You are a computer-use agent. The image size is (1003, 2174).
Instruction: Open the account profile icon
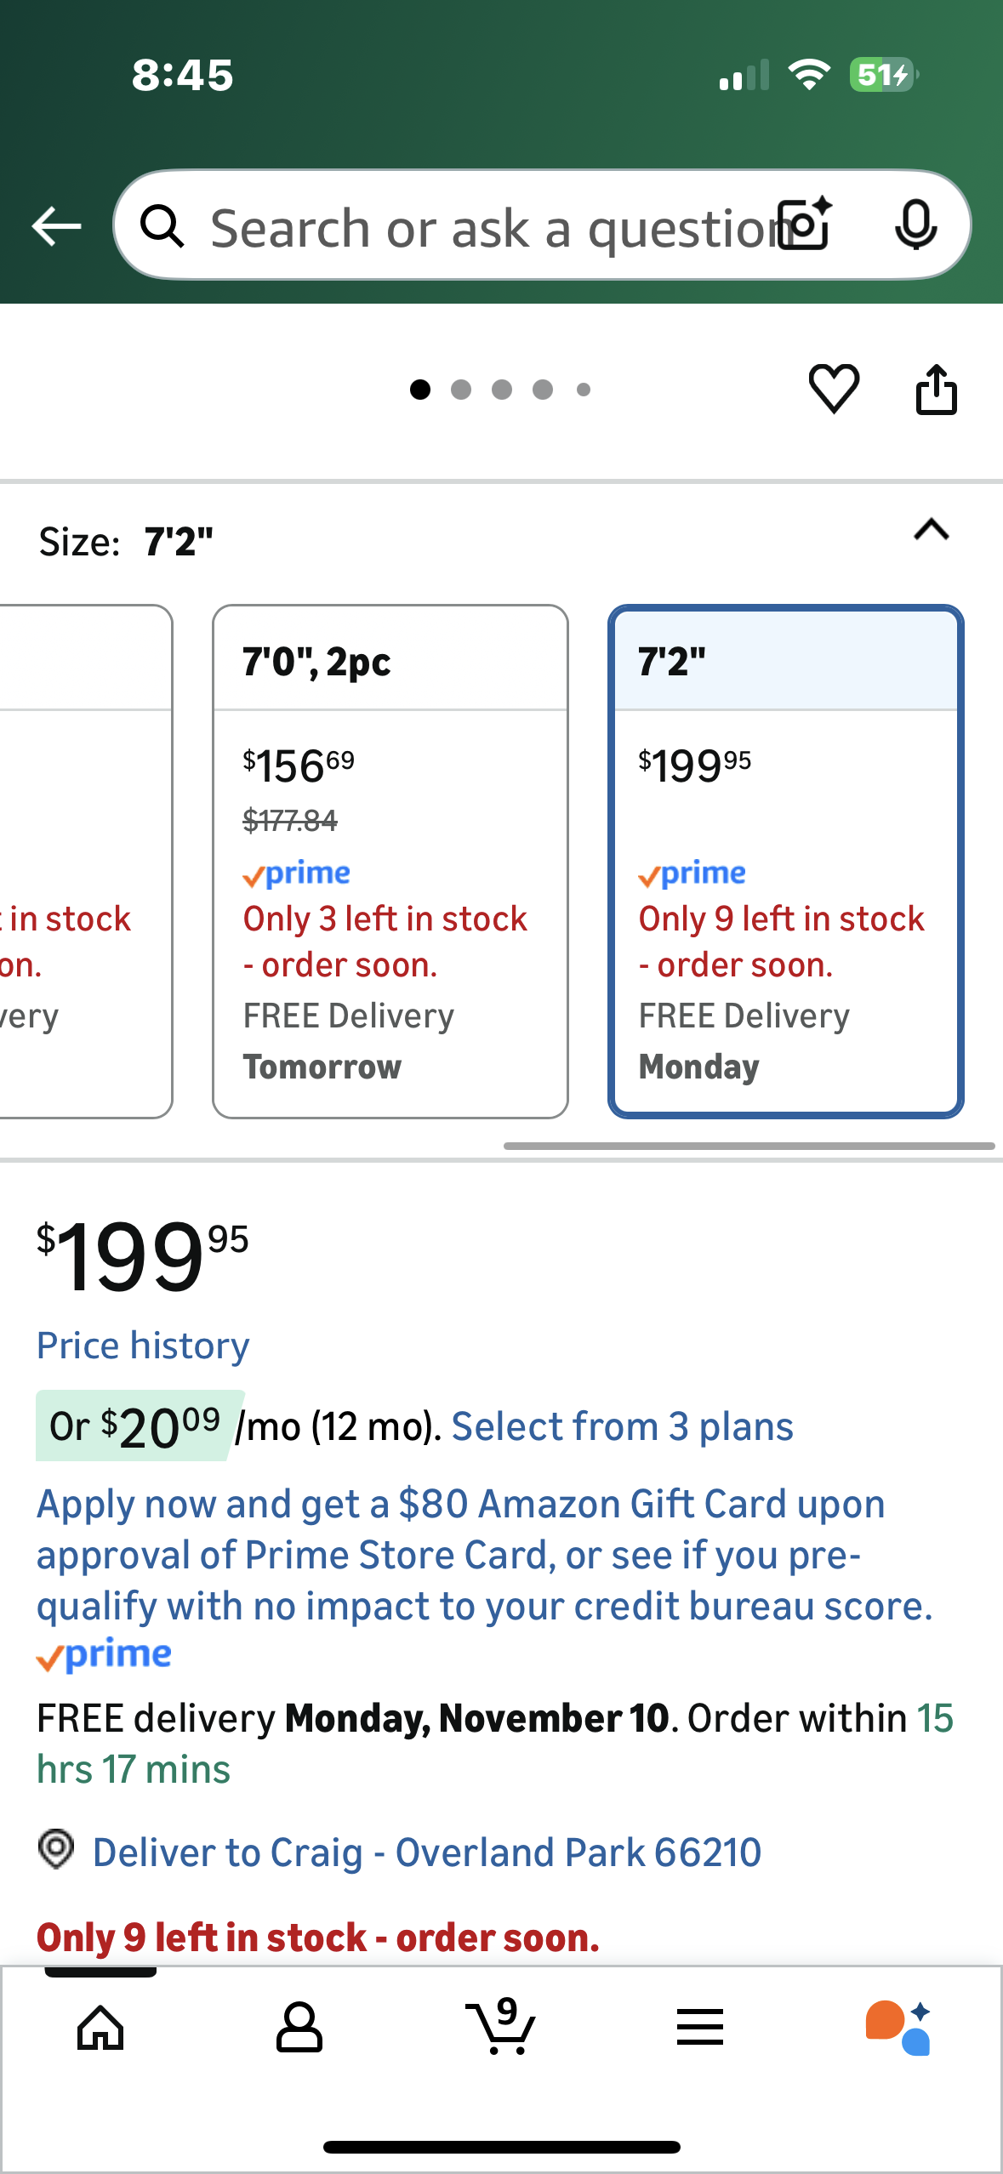[299, 2028]
